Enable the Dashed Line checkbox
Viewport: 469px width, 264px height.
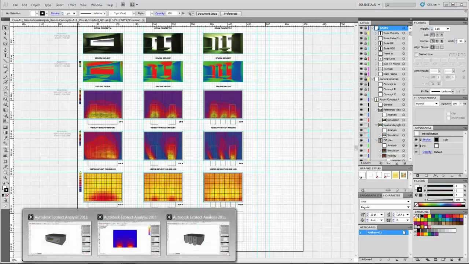416,54
